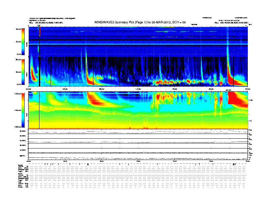Screen dimensions: 267x207
Task: Click the RAD1 intensity color bar
Action: [x=23, y=72]
